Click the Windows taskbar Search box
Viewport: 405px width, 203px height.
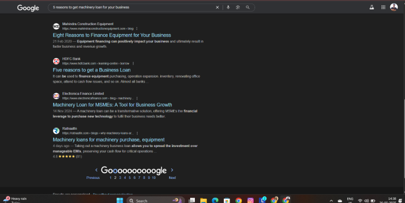click(155, 200)
